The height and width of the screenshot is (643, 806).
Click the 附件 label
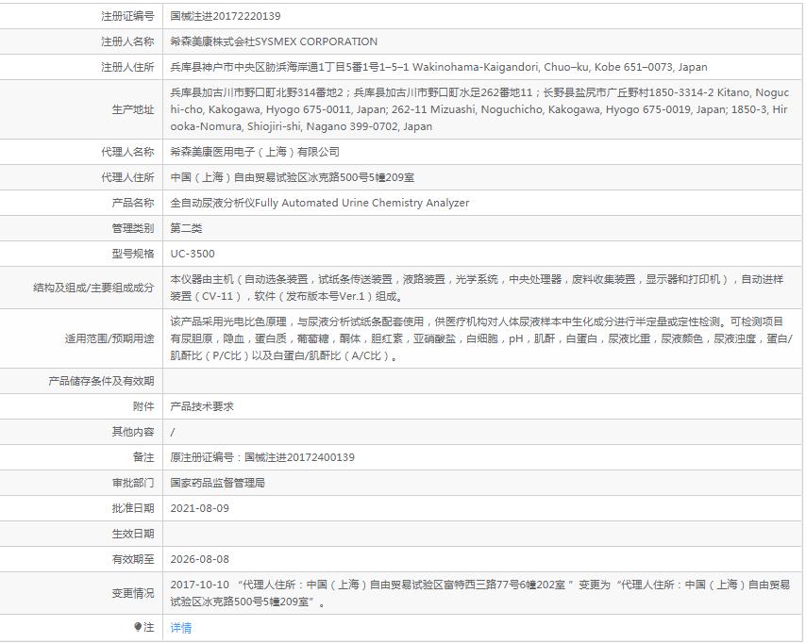coord(143,406)
